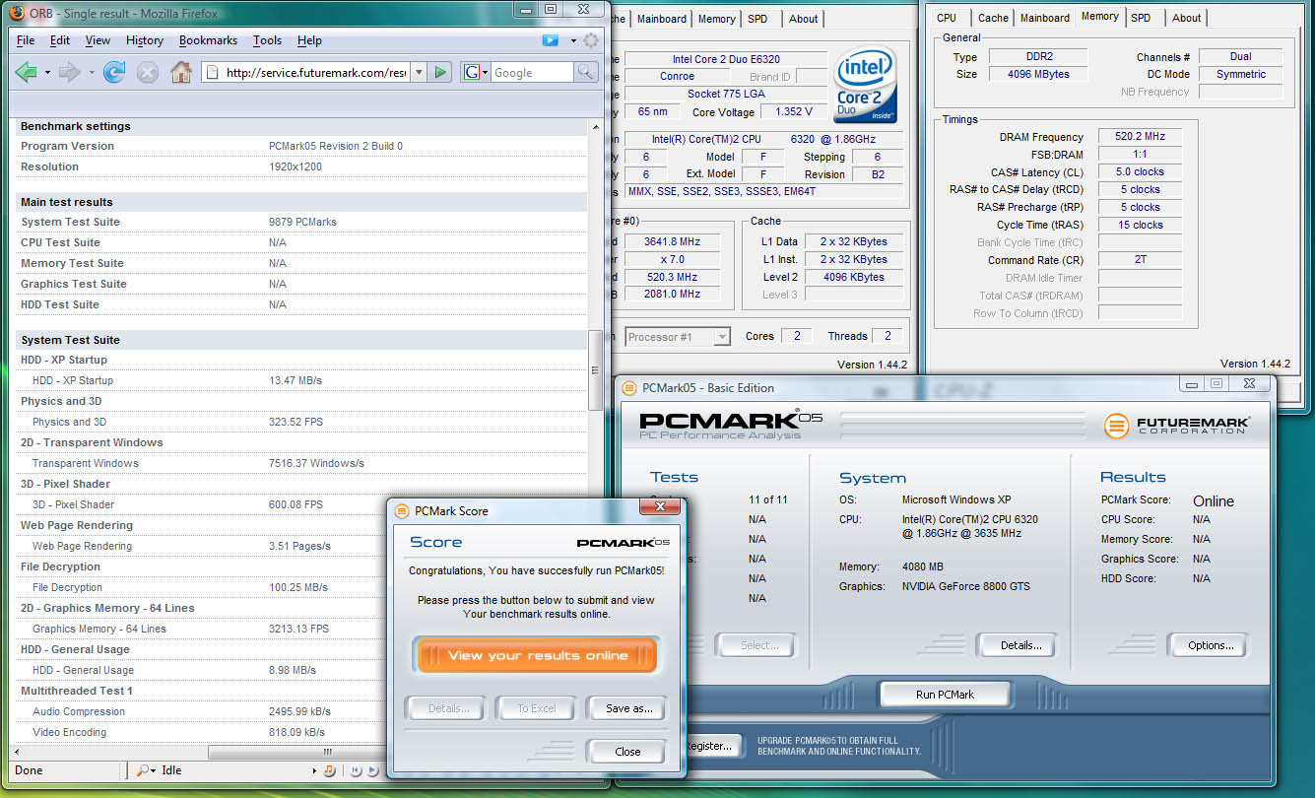Click Options... button under Results

(x=1211, y=646)
